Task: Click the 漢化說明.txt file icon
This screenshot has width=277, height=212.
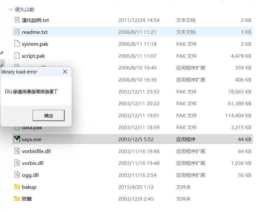Action: coord(17,20)
